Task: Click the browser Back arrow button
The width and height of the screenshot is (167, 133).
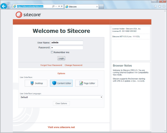Action: pyautogui.click(x=4, y=6)
